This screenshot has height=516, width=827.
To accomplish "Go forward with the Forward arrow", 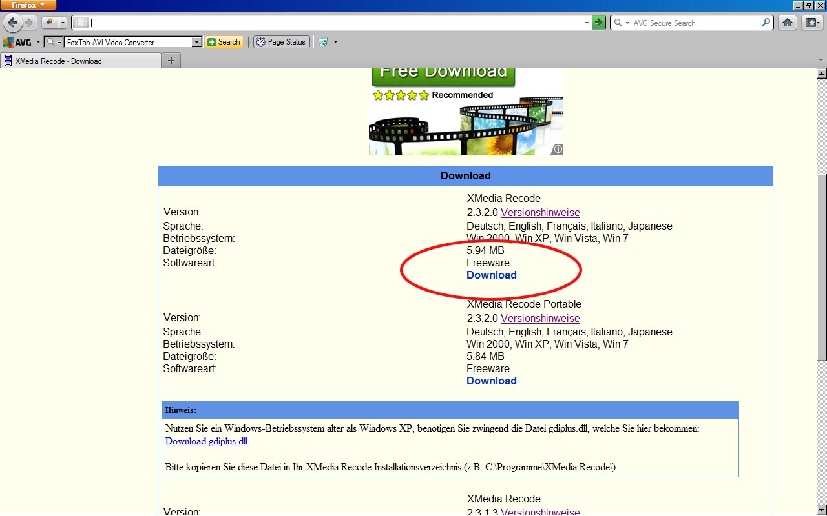I will click(x=30, y=23).
